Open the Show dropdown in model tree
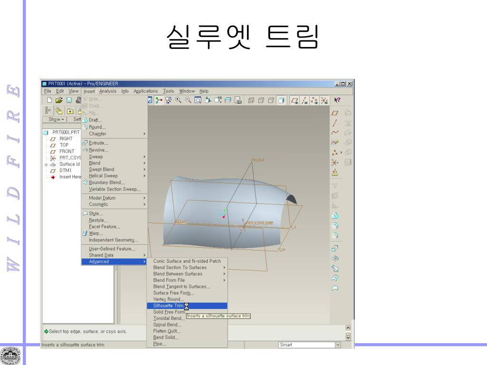This screenshot has height=365, width=487. tap(56, 119)
